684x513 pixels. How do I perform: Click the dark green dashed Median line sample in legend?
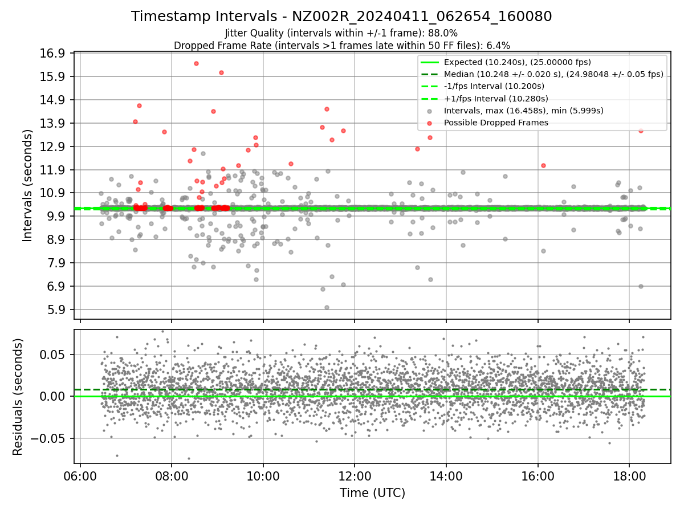430,74
